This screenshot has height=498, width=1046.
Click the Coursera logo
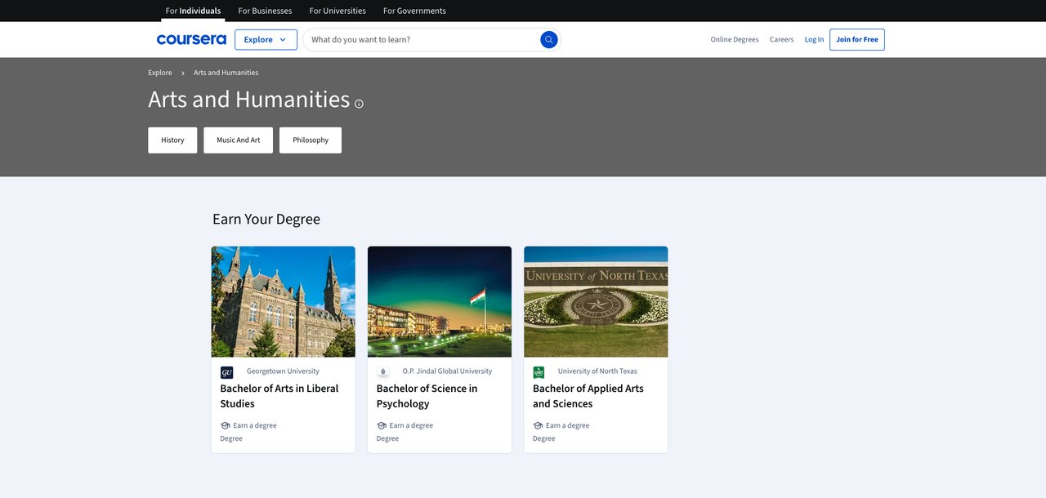coord(191,39)
